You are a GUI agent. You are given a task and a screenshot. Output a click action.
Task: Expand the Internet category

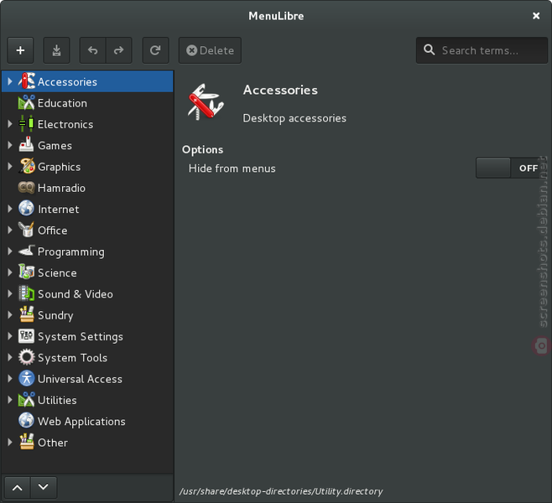pos(10,209)
